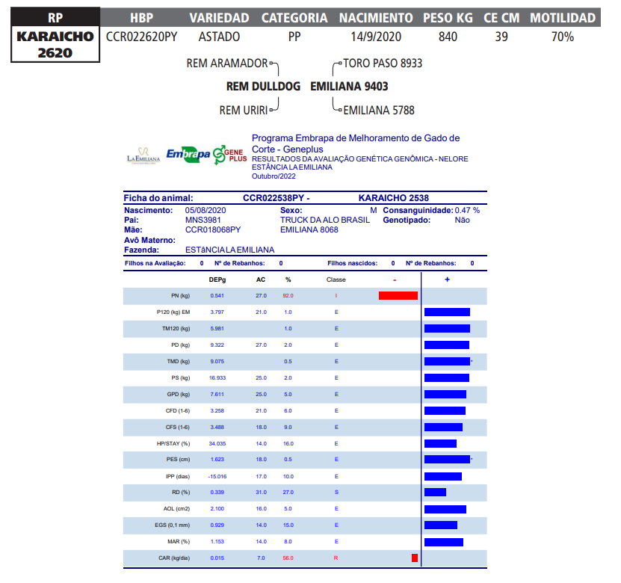Viewport: 621px width, 583px height.
Task: Click the Classe column header
Action: coord(336,280)
